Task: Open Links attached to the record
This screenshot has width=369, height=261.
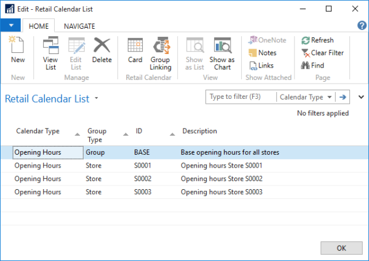Action: tap(261, 65)
